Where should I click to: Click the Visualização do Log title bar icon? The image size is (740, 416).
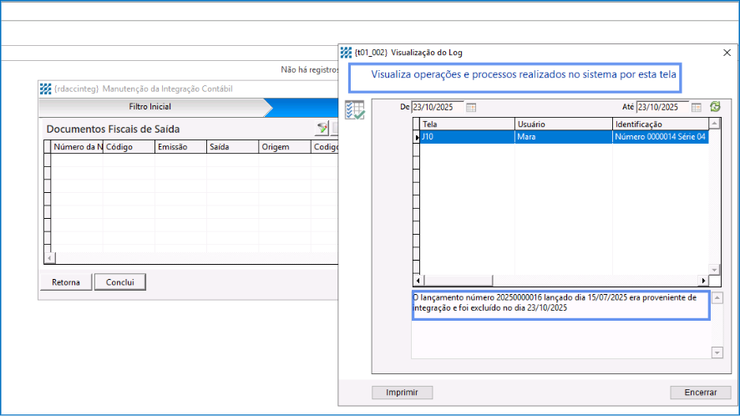(x=346, y=52)
